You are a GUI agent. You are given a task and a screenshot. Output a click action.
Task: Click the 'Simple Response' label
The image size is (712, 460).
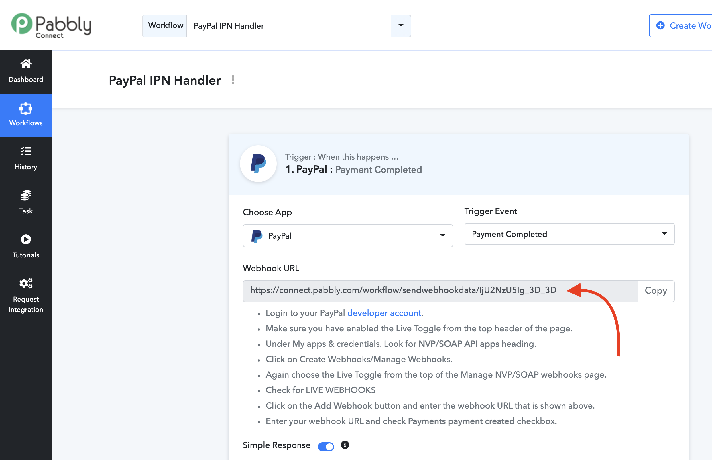[x=277, y=445]
